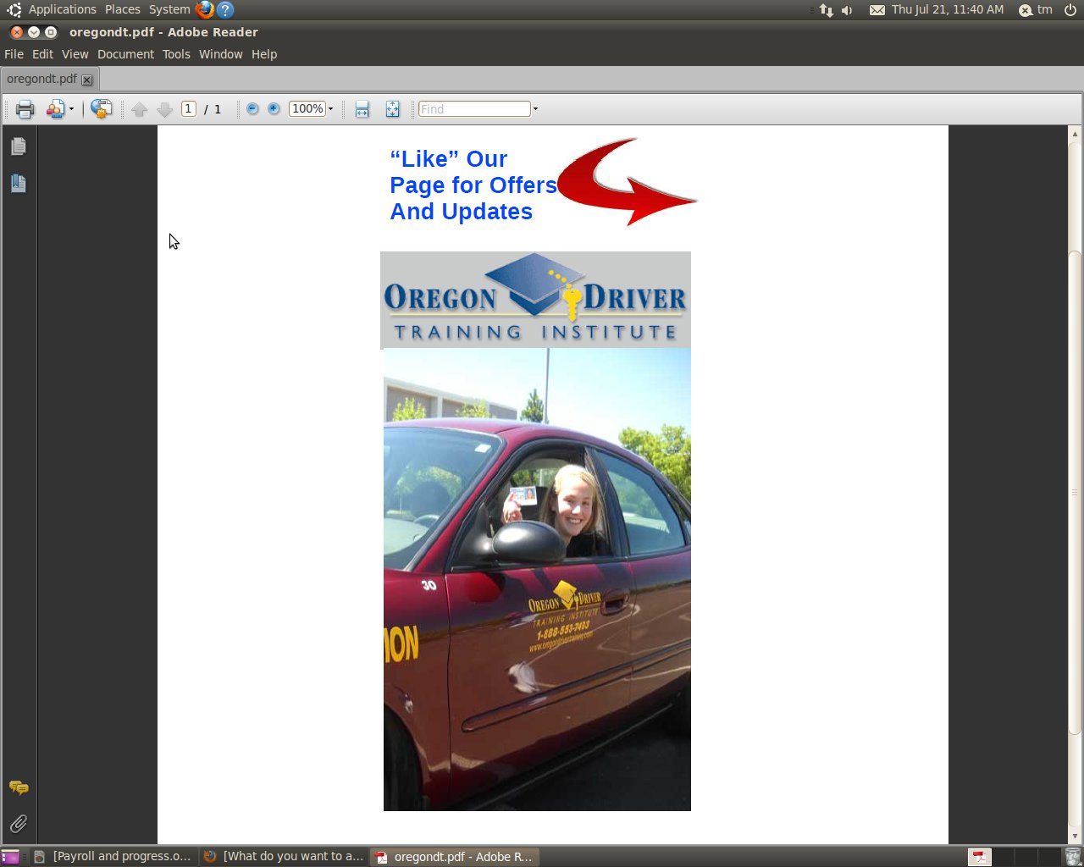The width and height of the screenshot is (1084, 867).
Task: Fit page width using scrolling-mode icon
Action: tap(362, 109)
